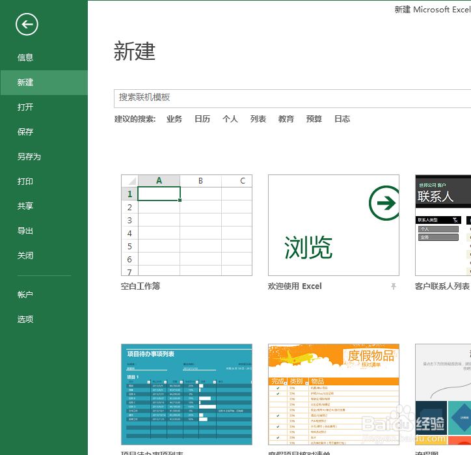The width and height of the screenshot is (471, 455).
Task: Search suggested category 列表
Action: pyautogui.click(x=258, y=119)
